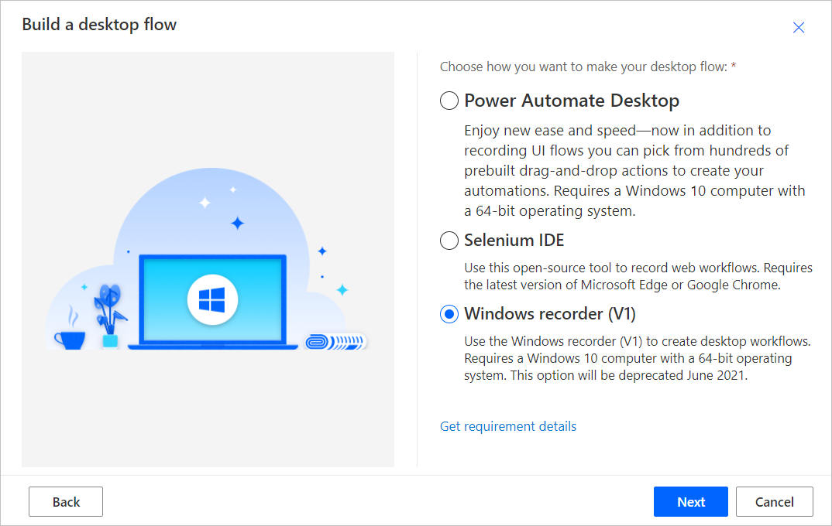Viewport: 832px width, 526px height.
Task: Open the Get requirement details link
Action: tap(507, 426)
